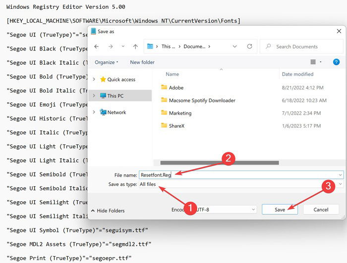Expand the This PC tree node
347x263 pixels.
(x=94, y=95)
